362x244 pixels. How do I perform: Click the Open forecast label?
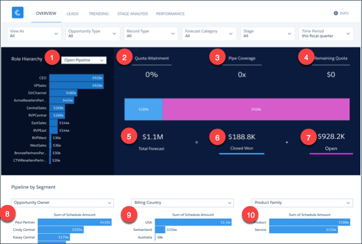(x=331, y=148)
